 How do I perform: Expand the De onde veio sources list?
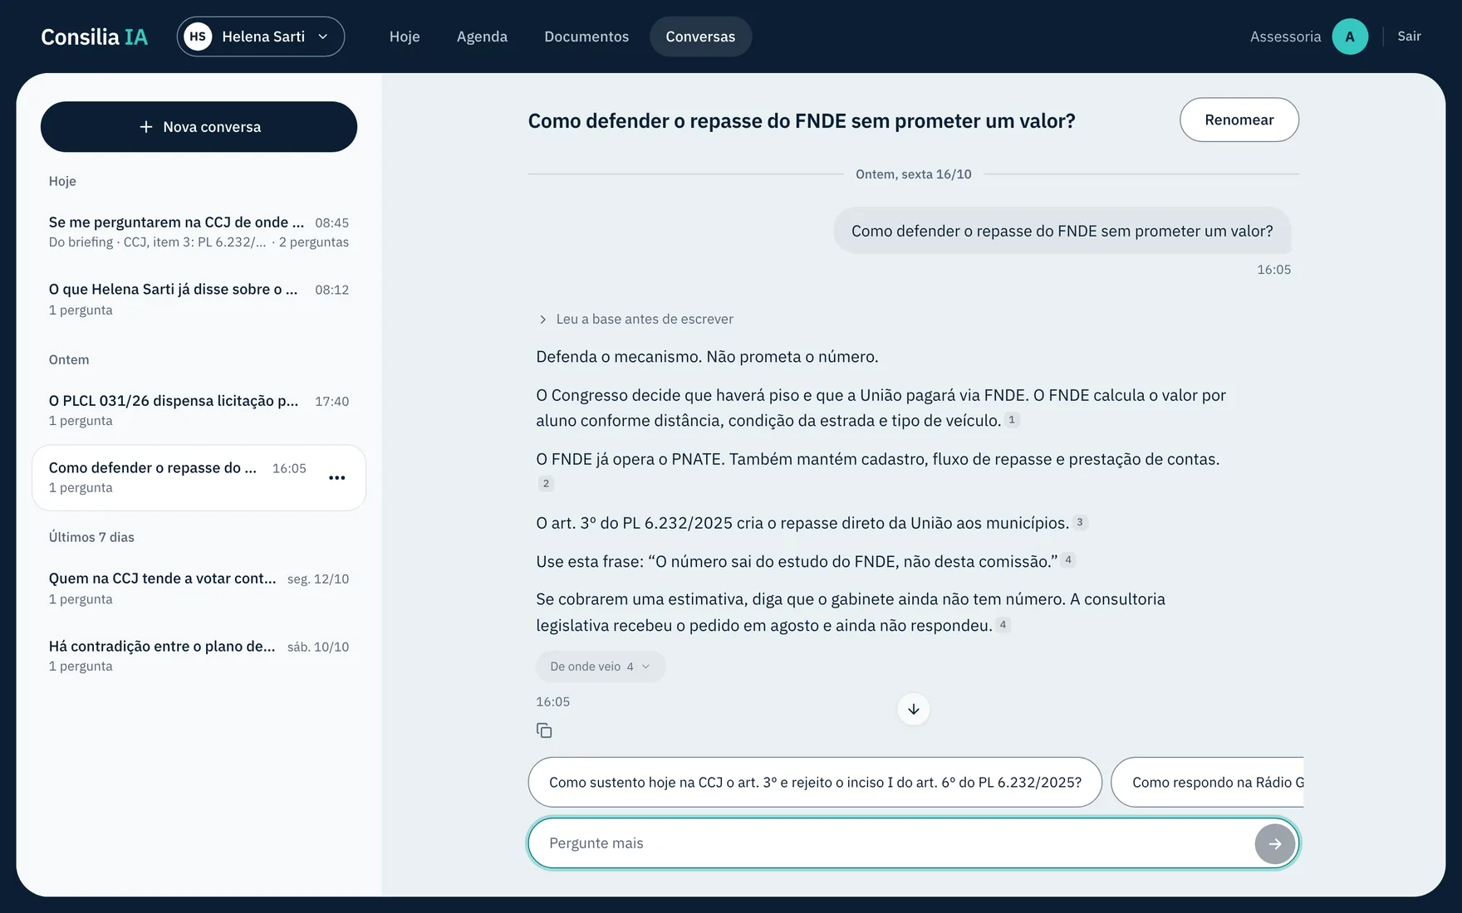[600, 666]
